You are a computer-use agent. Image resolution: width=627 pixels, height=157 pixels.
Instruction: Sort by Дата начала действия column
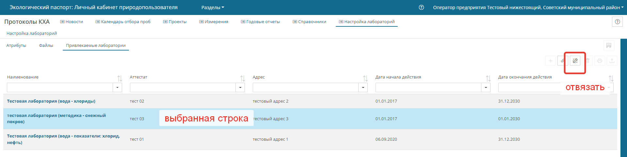pyautogui.click(x=488, y=78)
